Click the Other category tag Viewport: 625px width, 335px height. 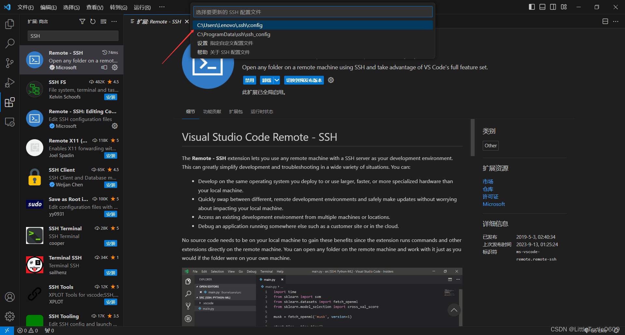(491, 145)
